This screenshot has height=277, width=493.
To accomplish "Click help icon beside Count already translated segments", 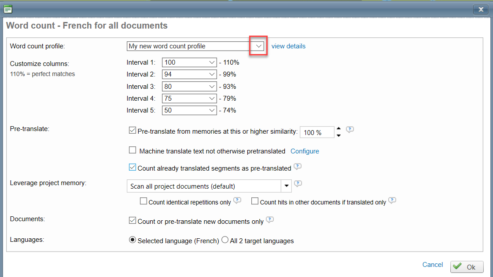I will point(298,167).
